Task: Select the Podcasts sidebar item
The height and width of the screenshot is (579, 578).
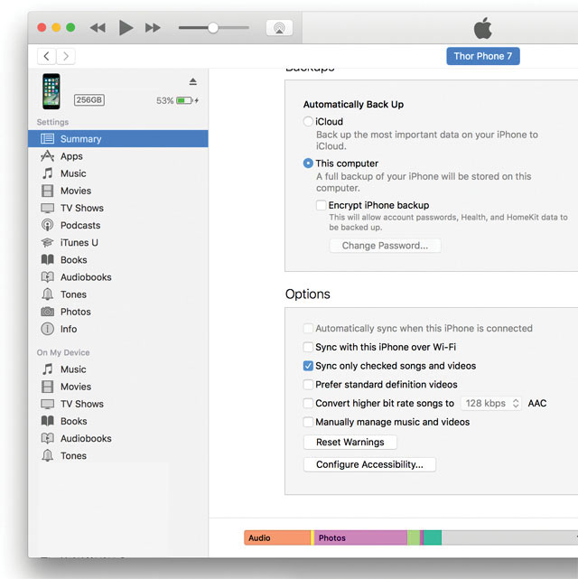Action: (118, 225)
